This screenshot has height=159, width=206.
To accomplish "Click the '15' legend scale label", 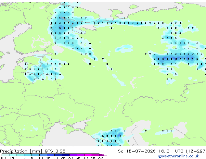I will 48,158.
